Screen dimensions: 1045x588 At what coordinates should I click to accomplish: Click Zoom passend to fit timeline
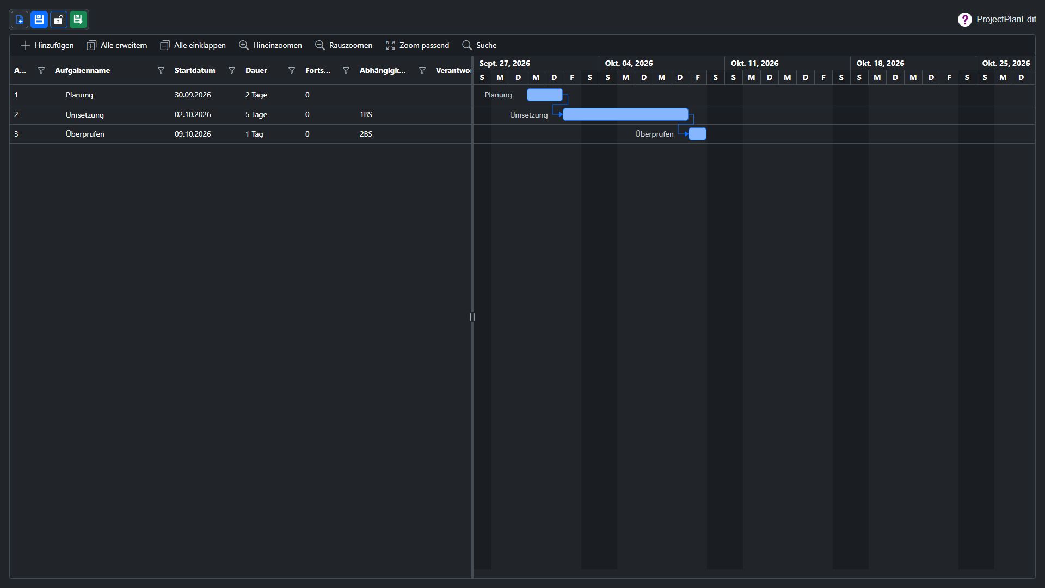tap(417, 45)
